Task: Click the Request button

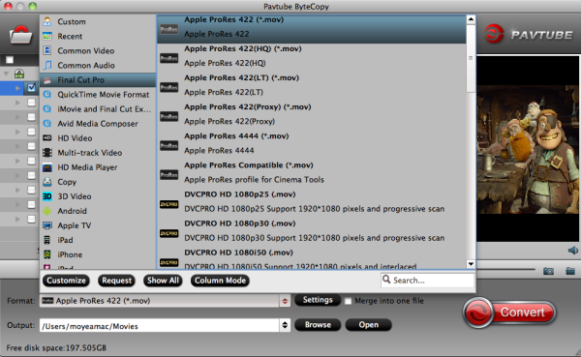Action: point(117,281)
